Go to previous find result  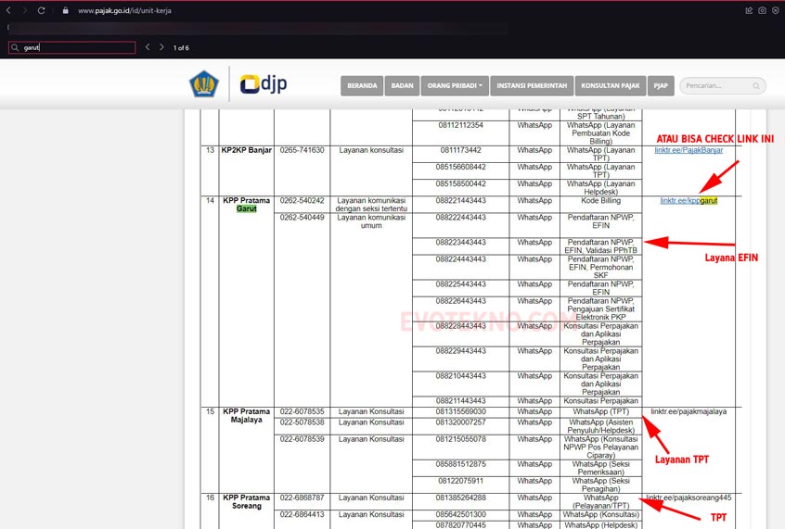tap(147, 47)
